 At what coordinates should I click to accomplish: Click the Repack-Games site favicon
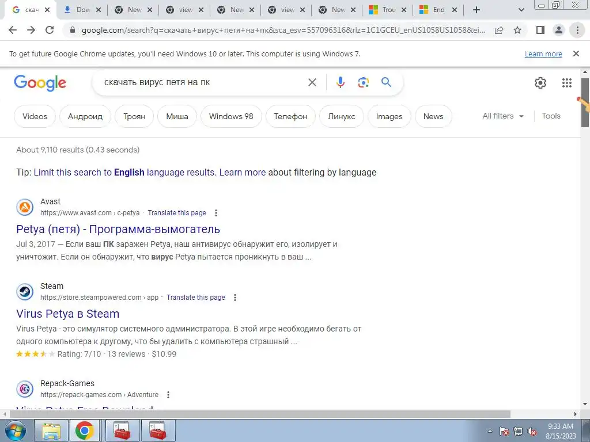[25, 389]
